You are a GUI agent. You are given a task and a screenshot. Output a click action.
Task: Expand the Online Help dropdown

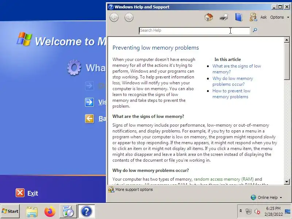click(270, 197)
